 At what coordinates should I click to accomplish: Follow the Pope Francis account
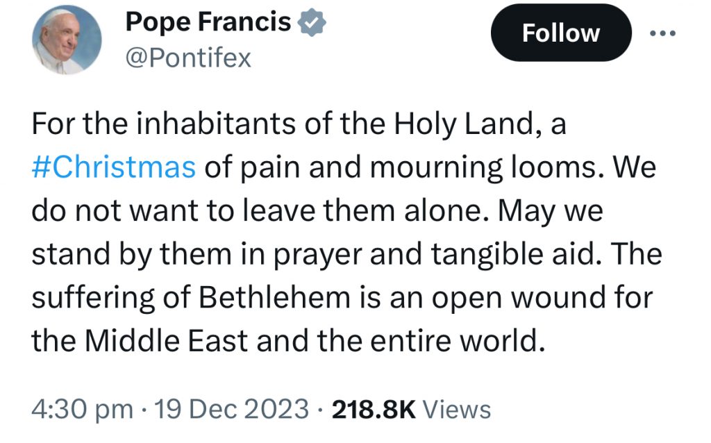[x=561, y=33]
